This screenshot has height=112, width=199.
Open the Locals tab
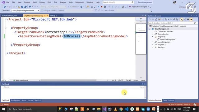coord(30,100)
